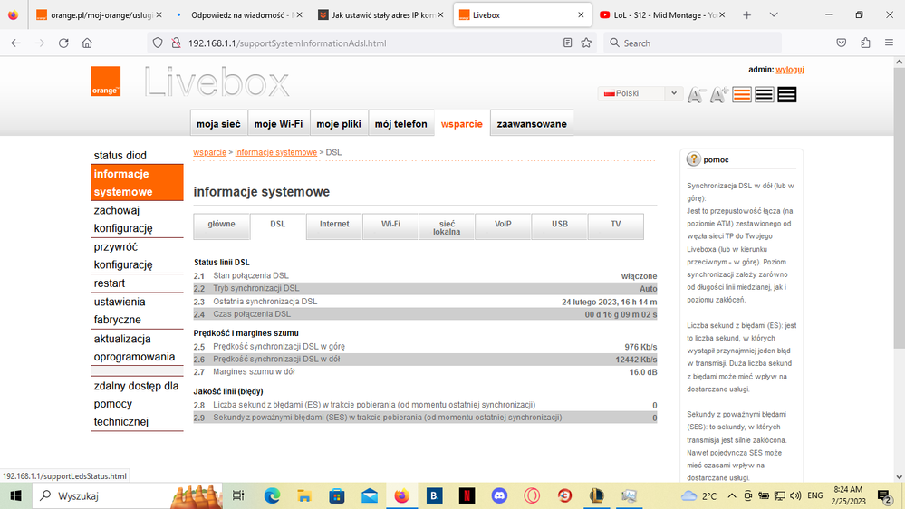Open the moje pliki menu

coord(339,123)
